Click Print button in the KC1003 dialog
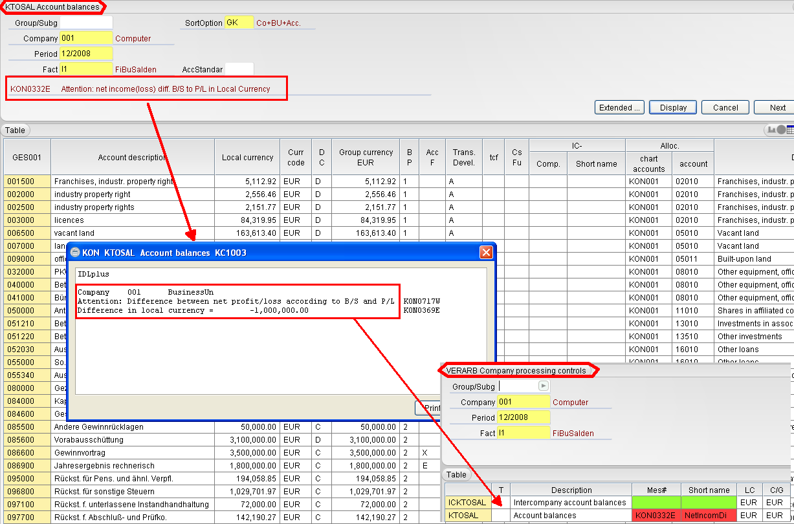Image resolution: width=794 pixels, height=524 pixels. pyautogui.click(x=428, y=408)
